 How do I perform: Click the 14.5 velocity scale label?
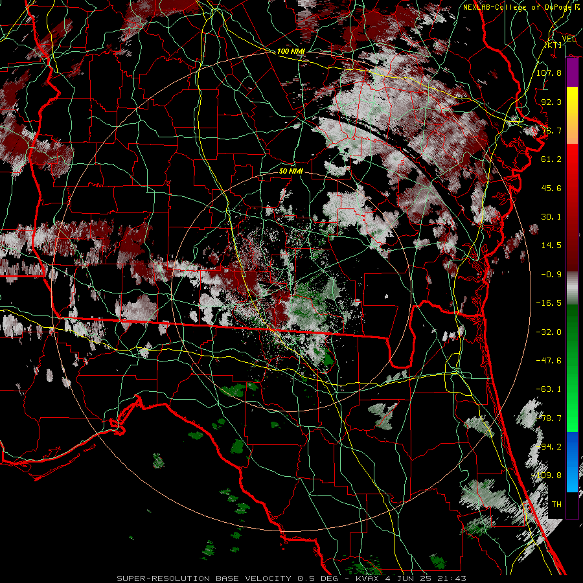point(551,246)
